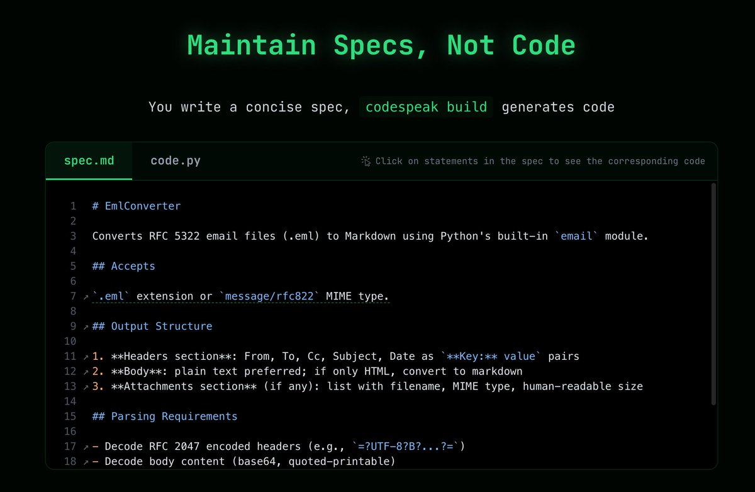Click the arrow icon on line 9
The height and width of the screenshot is (492, 755).
click(86, 327)
